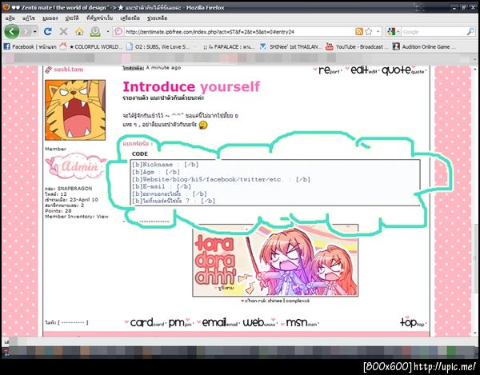The width and height of the screenshot is (480, 375).
Task: Click the RSS feed icon in address bar
Action: click(x=359, y=31)
